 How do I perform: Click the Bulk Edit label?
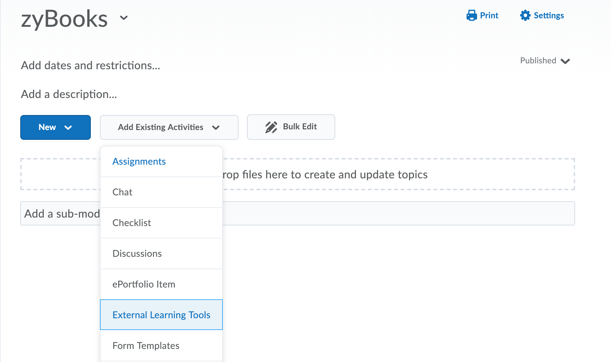pos(300,126)
